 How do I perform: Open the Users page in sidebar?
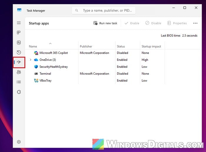coord(19,72)
